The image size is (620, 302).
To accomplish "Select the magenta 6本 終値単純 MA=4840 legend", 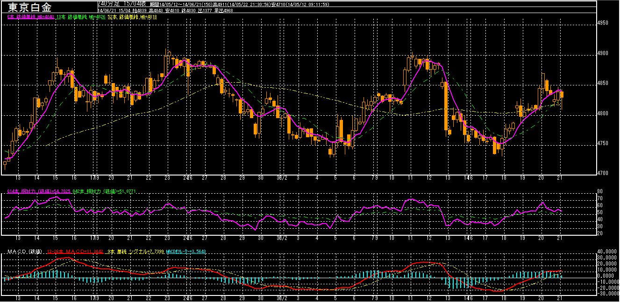I will point(31,17).
